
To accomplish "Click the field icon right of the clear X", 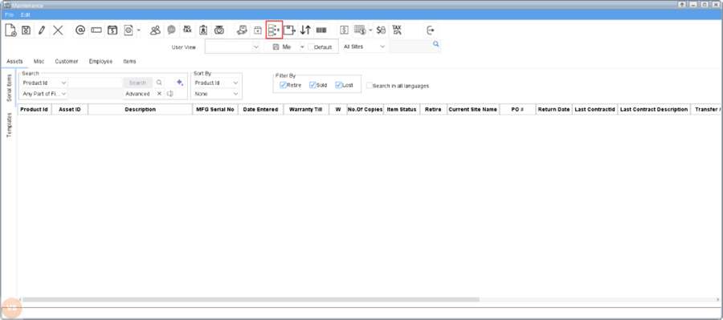I will [170, 94].
